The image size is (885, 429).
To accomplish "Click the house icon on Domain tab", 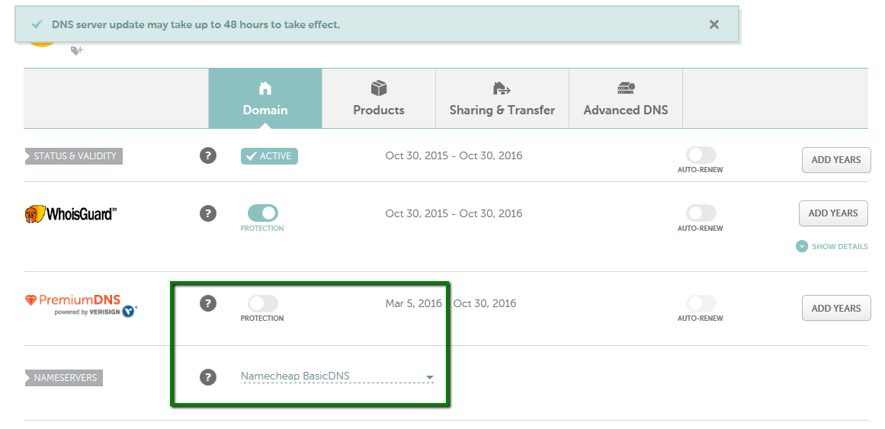I will [265, 88].
